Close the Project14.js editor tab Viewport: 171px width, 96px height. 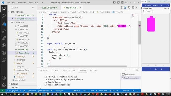pos(80,7)
